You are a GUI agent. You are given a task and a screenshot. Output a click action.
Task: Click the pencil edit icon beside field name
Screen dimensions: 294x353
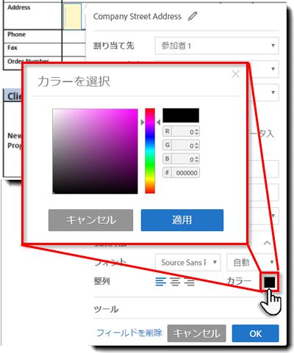point(193,16)
